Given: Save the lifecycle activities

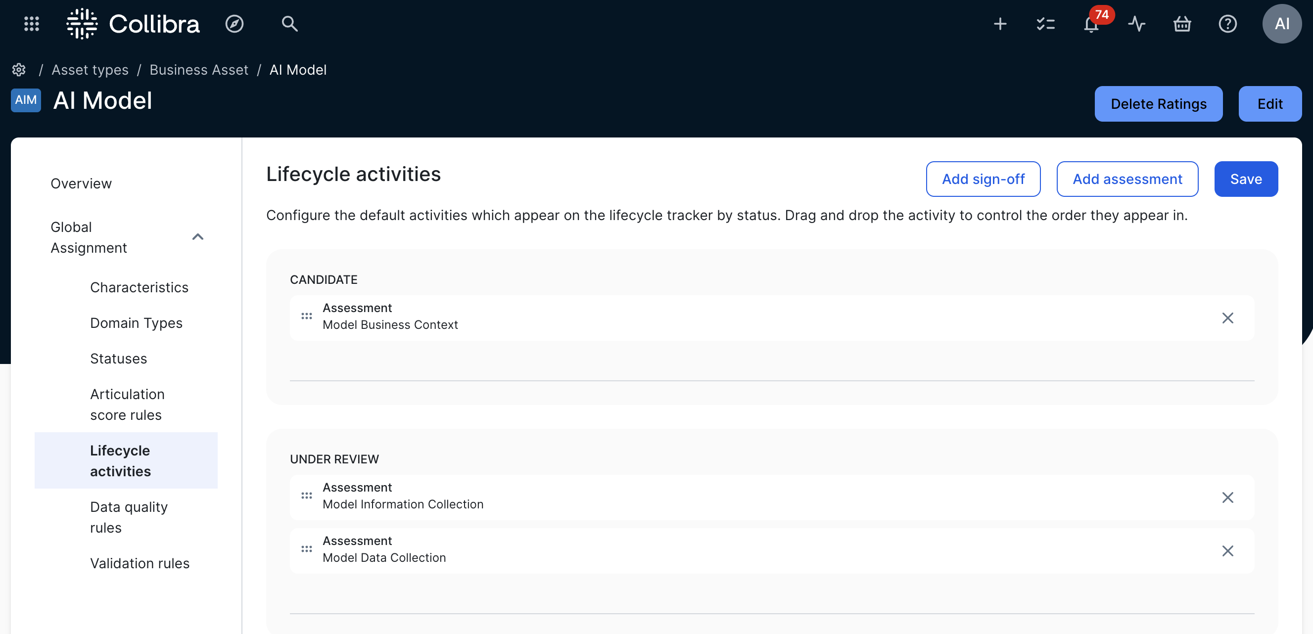Looking at the screenshot, I should tap(1246, 179).
